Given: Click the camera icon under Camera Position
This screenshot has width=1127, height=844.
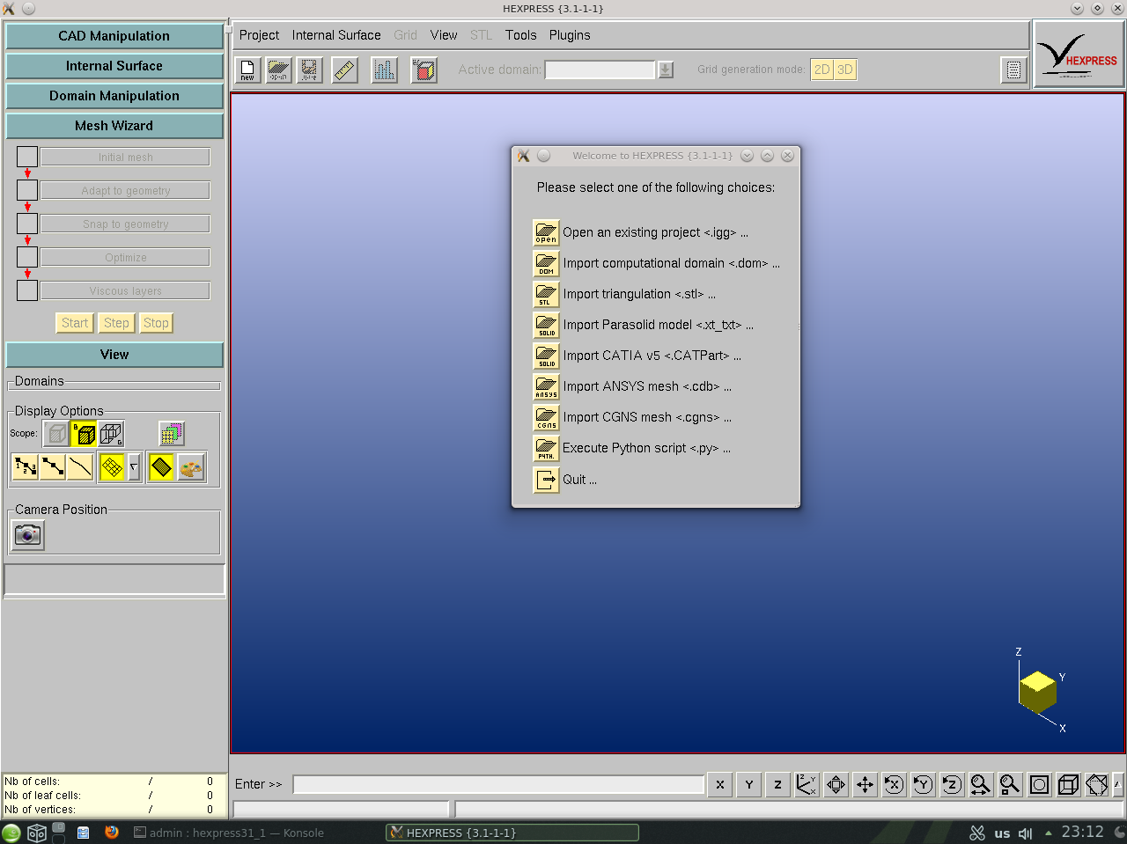Looking at the screenshot, I should [28, 534].
